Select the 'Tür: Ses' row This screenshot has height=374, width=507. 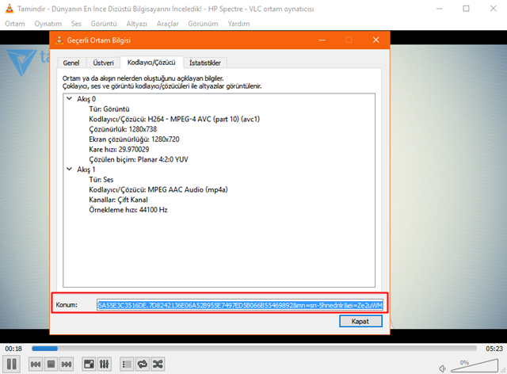tap(101, 180)
